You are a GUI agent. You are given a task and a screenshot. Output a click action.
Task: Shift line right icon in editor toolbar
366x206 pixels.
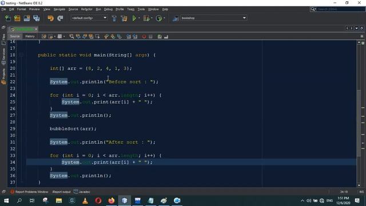[x=135, y=37]
